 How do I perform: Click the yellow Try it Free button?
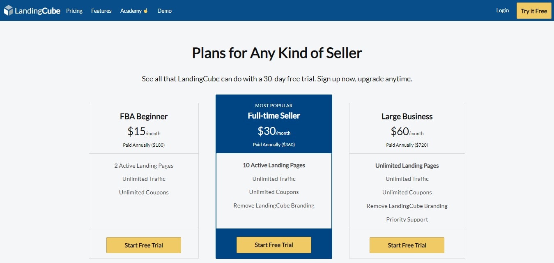click(x=534, y=11)
